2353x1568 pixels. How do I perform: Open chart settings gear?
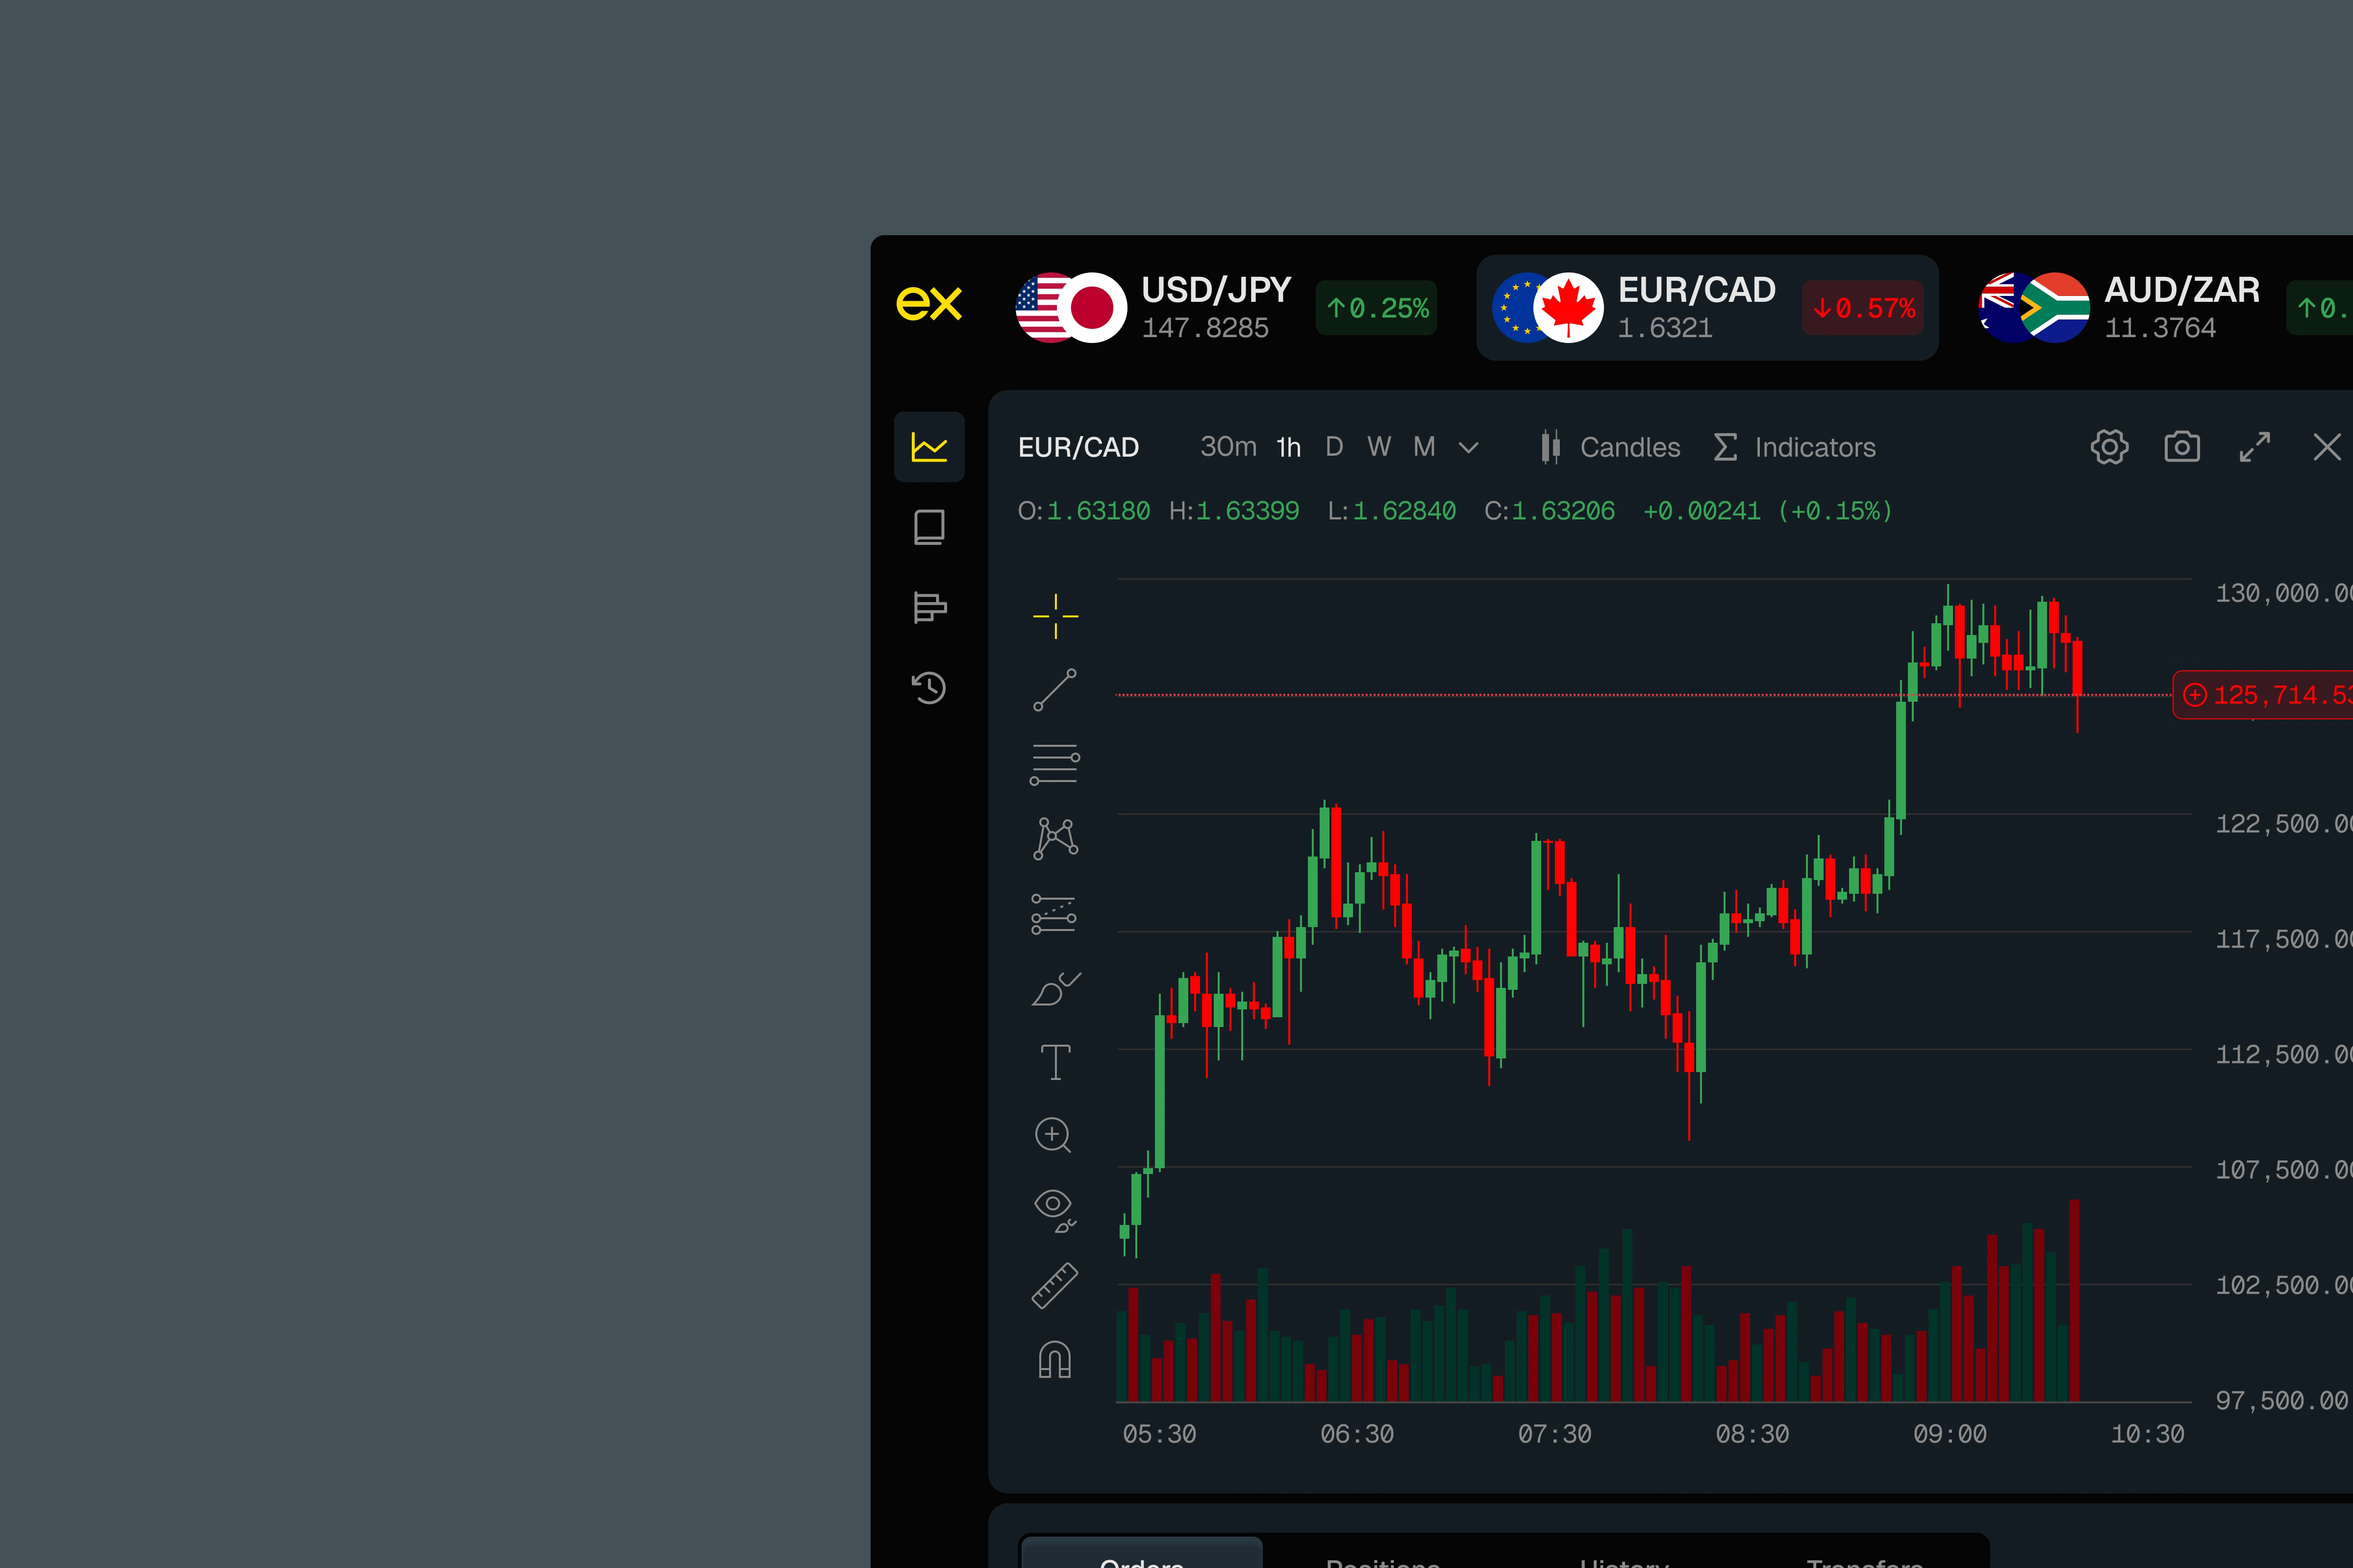(x=2109, y=447)
